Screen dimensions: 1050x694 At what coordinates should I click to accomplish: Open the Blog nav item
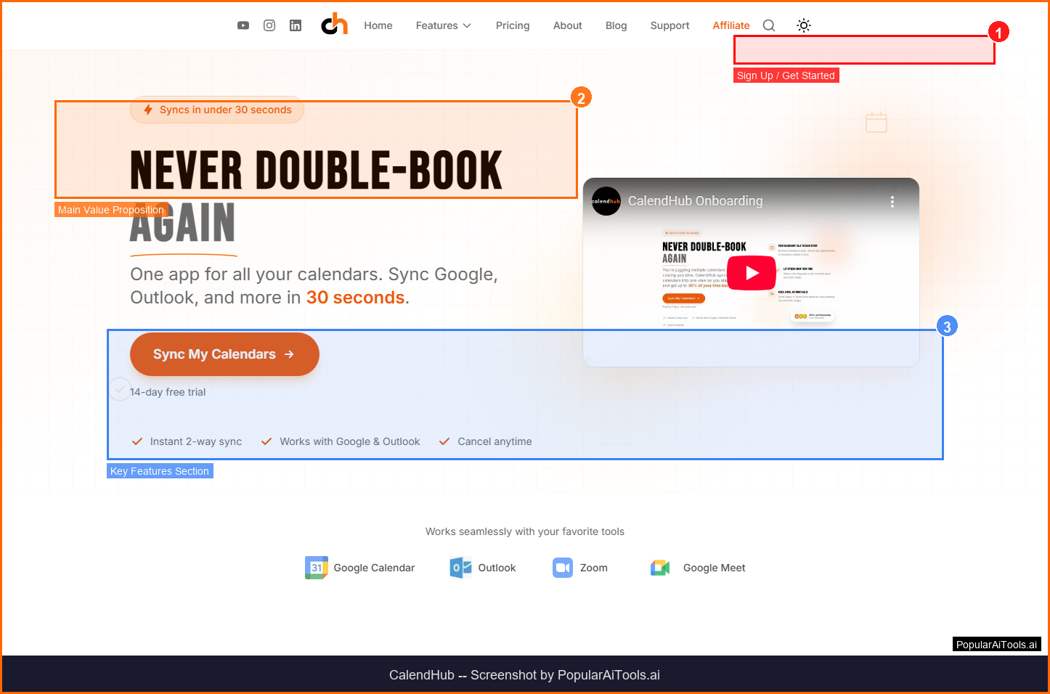(x=616, y=25)
